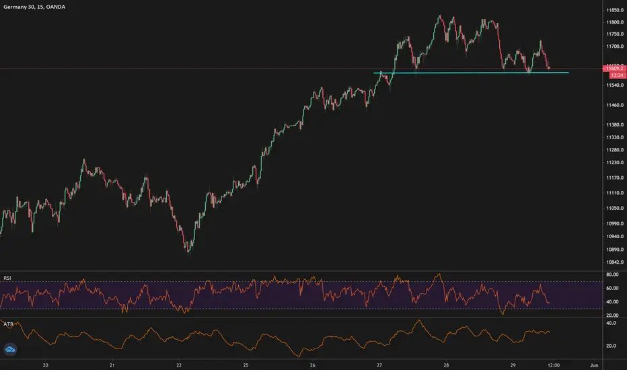Click date 20 on the time axis

tap(46, 365)
